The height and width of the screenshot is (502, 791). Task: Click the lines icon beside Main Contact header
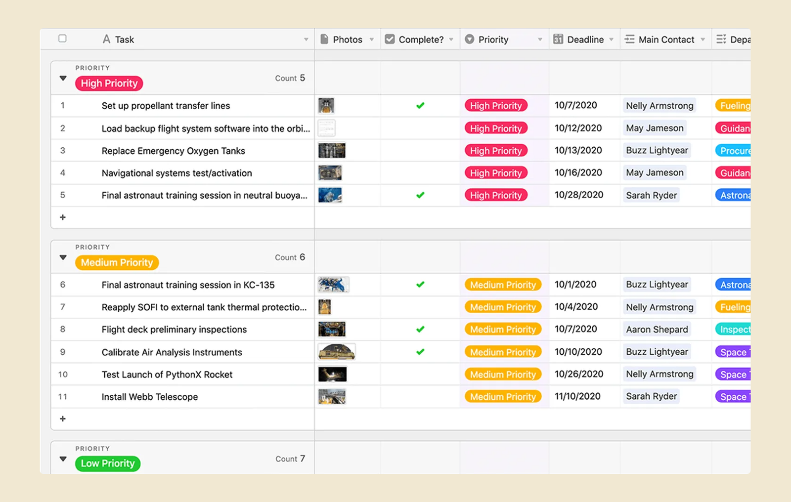629,39
